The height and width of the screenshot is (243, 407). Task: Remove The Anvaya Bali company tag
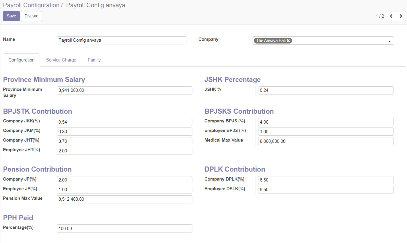288,40
